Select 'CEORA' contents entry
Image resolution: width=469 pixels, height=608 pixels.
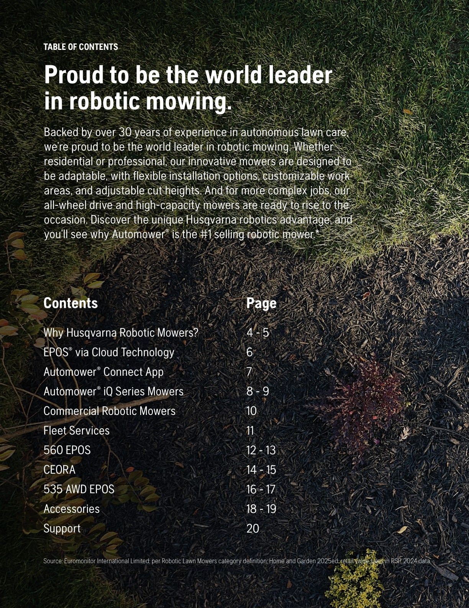tap(59, 469)
